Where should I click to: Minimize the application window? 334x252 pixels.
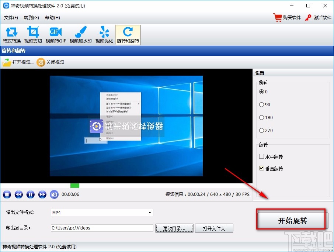tap(292, 6)
